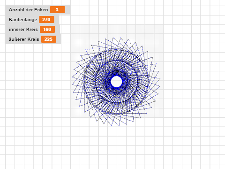This screenshot has width=225, height=169.
Task: Click the white hole at spiral center
Action: [116, 82]
